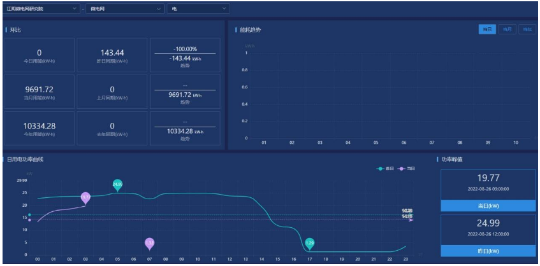
Task: Click the teal 1.29 minimum marker pin
Action: click(310, 243)
